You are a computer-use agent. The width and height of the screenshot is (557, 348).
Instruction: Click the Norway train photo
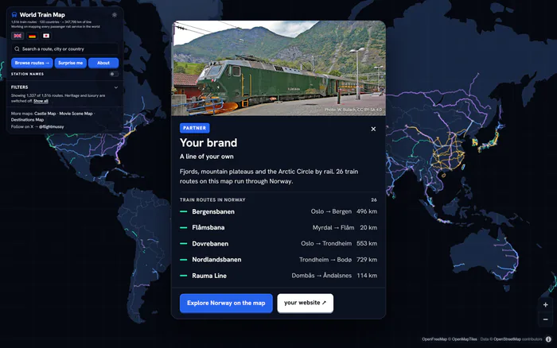(278, 68)
